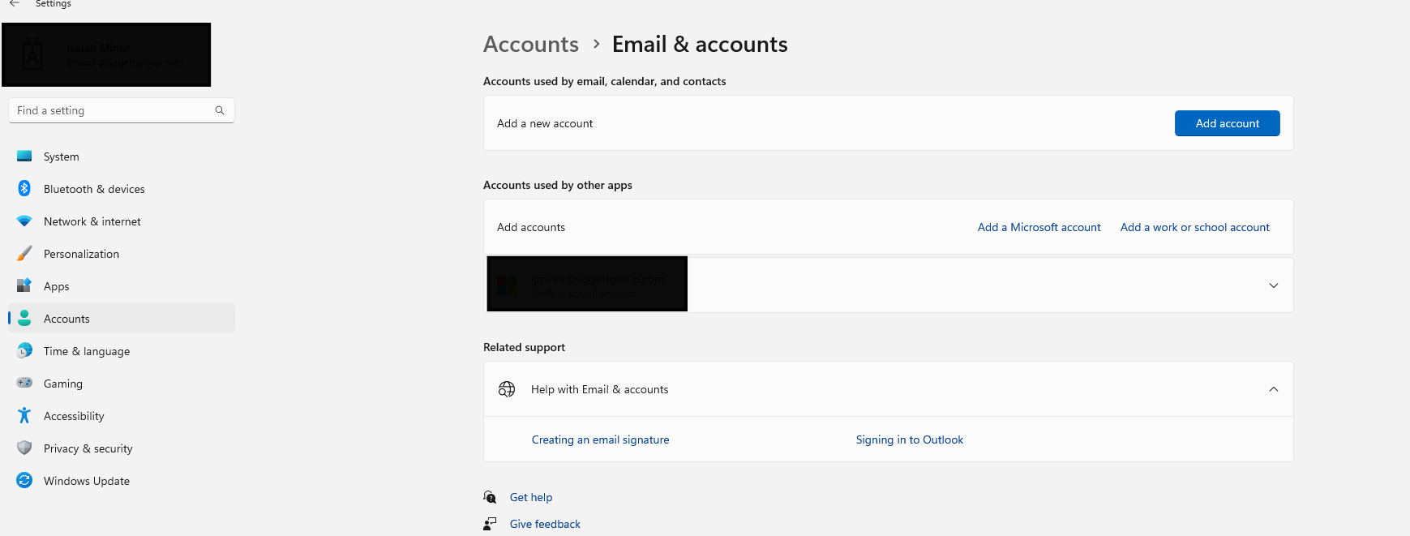Click the Gaming controller icon
Image resolution: width=1410 pixels, height=536 pixels.
click(x=24, y=383)
